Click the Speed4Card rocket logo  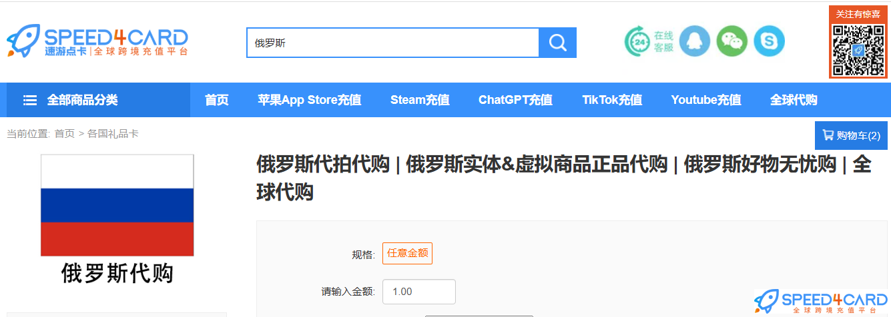click(97, 41)
